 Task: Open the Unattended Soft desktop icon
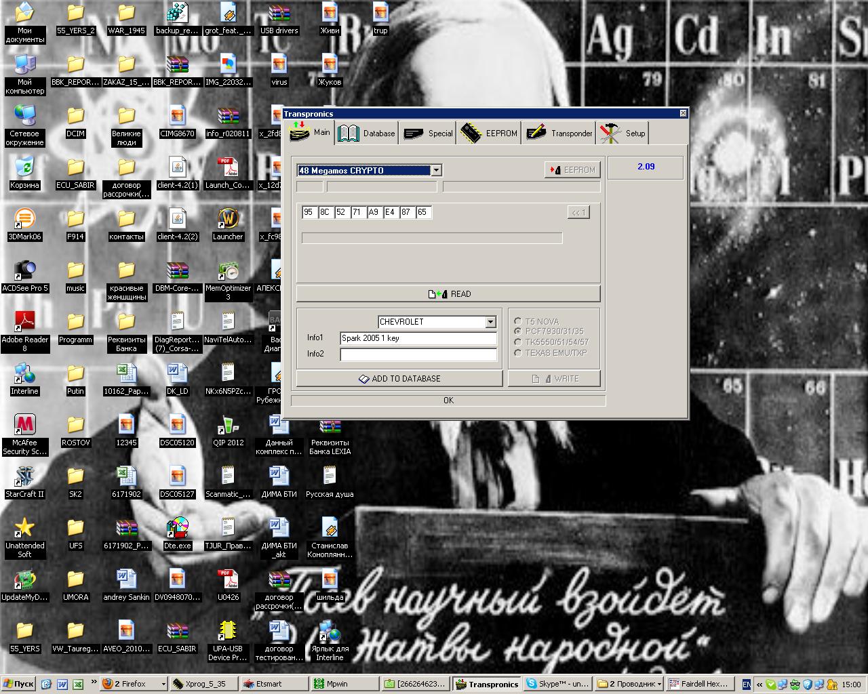click(x=24, y=537)
